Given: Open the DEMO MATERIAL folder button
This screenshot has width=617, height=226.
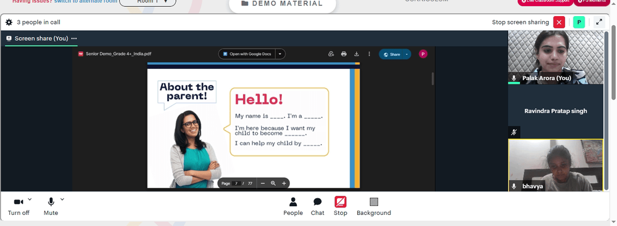Looking at the screenshot, I should [282, 4].
